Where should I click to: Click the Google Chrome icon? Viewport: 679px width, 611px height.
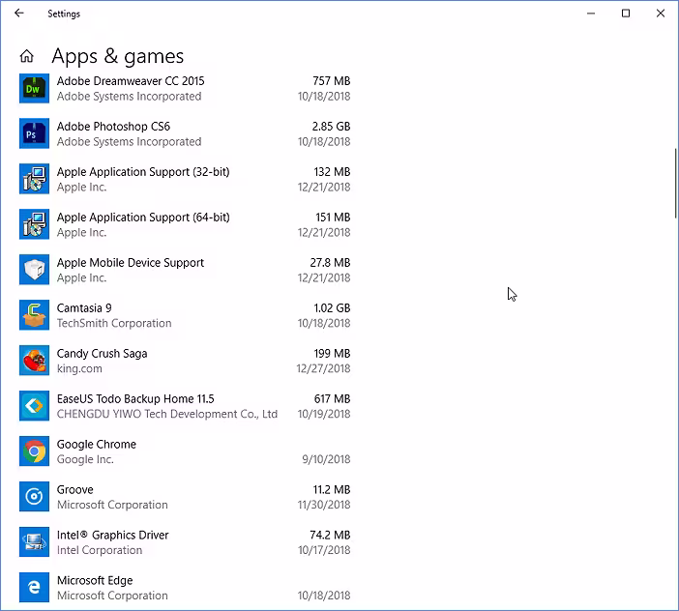coord(34,451)
